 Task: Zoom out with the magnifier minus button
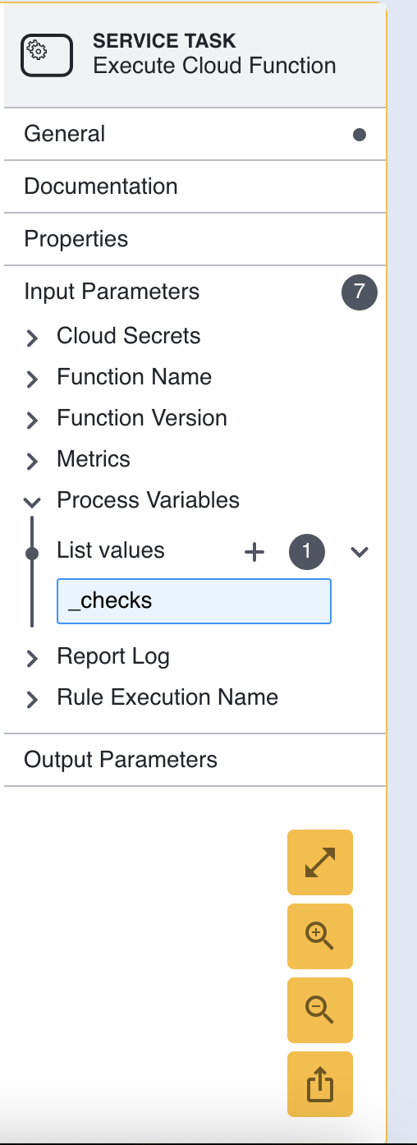click(x=320, y=1010)
